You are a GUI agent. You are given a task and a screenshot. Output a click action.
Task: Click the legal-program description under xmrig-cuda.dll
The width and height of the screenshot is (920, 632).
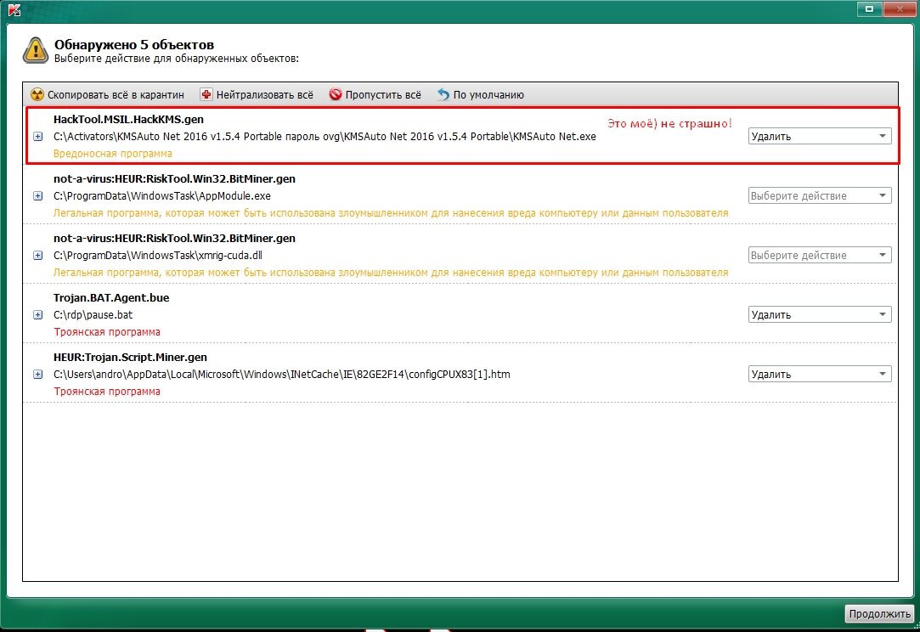[x=391, y=273]
